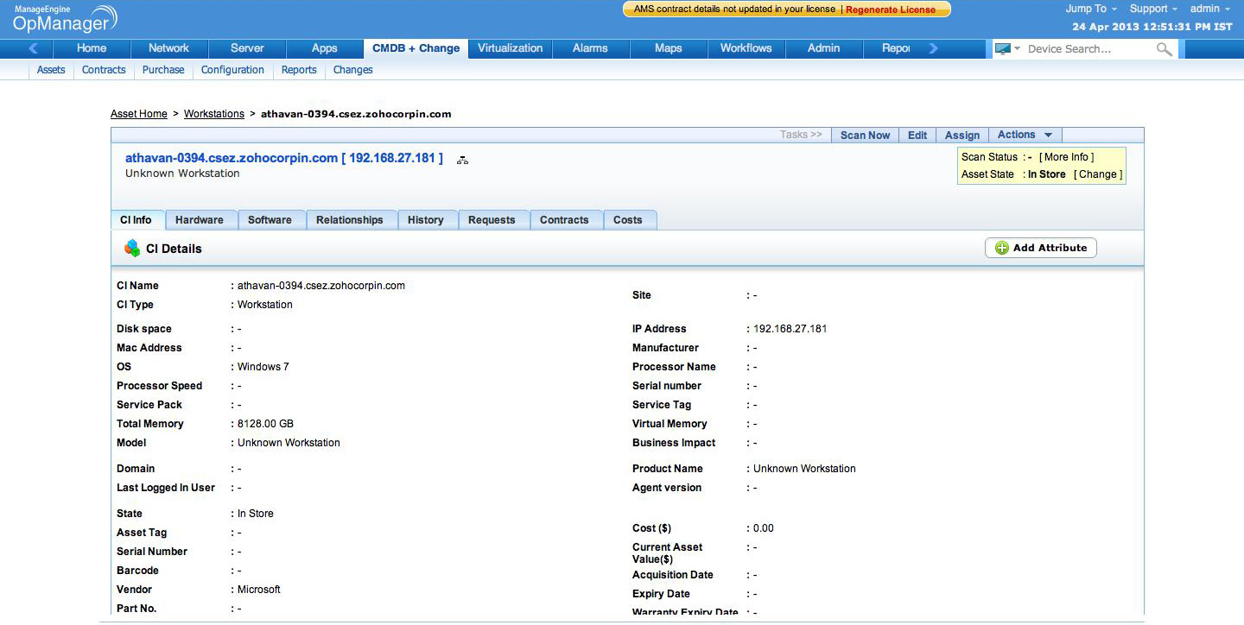The height and width of the screenshot is (625, 1244).
Task: Expand the Actions dropdown
Action: pyautogui.click(x=1025, y=135)
